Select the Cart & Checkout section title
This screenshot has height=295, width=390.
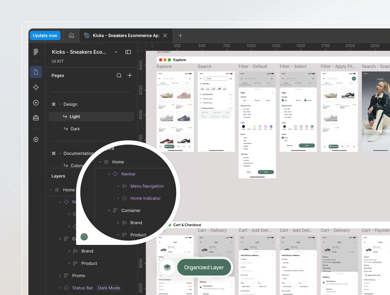[x=187, y=225]
